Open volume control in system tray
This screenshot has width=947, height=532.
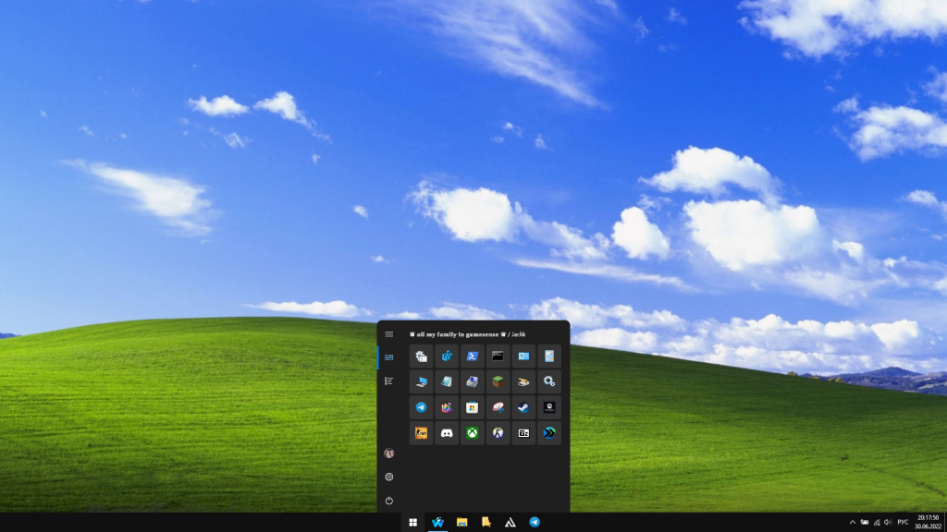pyautogui.click(x=888, y=523)
